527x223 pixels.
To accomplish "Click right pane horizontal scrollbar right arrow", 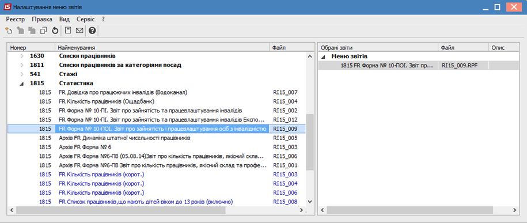I will (x=514, y=210).
